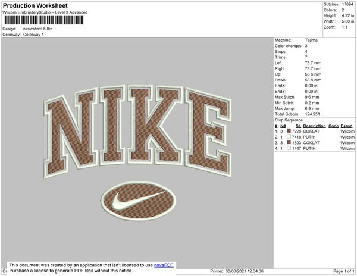The height and width of the screenshot is (276, 357).
Task: Click the stitch count 1803 in row 3
Action: pyautogui.click(x=296, y=143)
